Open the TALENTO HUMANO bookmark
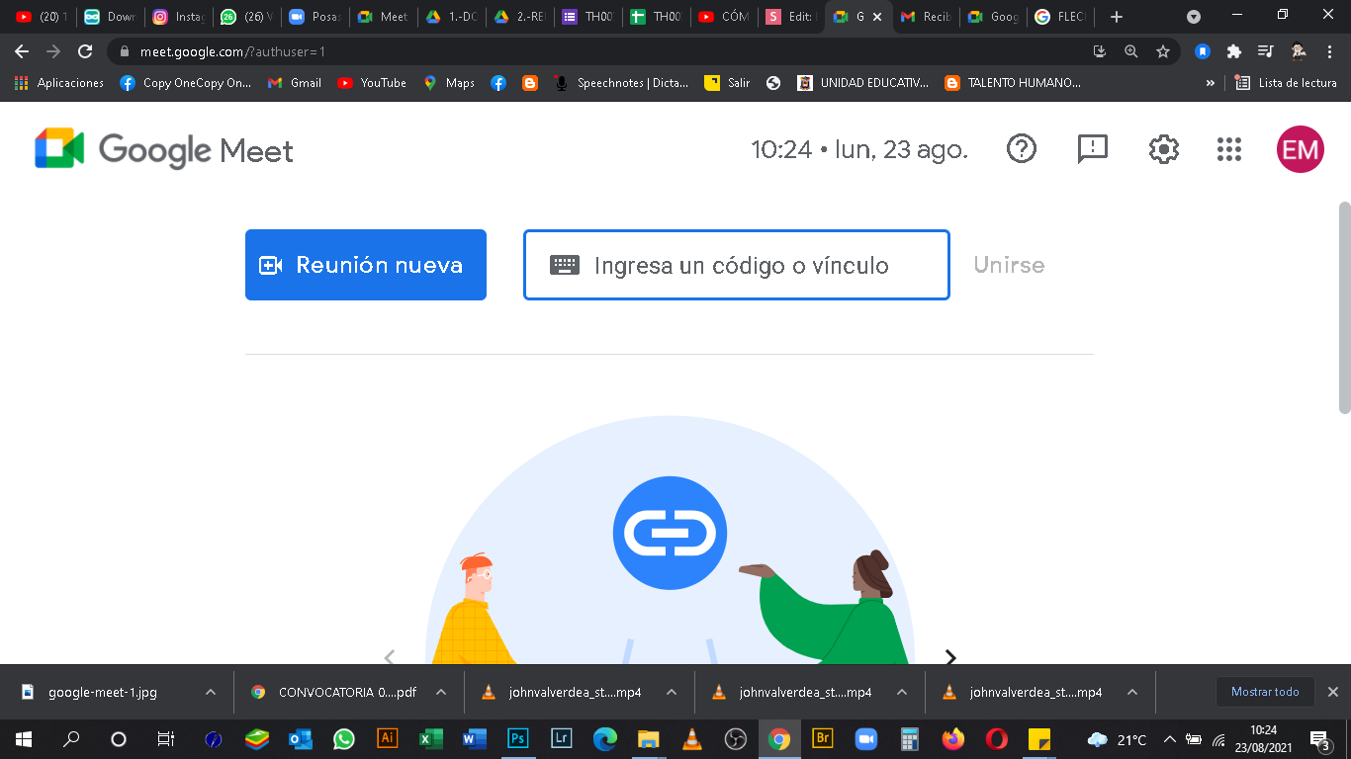Viewport: 1351px width, 759px height. coord(1013,83)
